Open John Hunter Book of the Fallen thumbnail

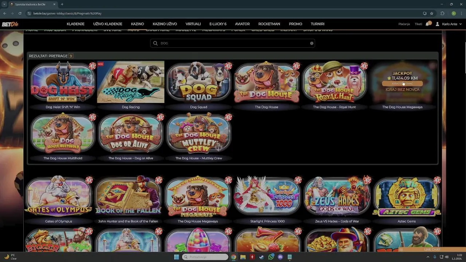pos(128,196)
